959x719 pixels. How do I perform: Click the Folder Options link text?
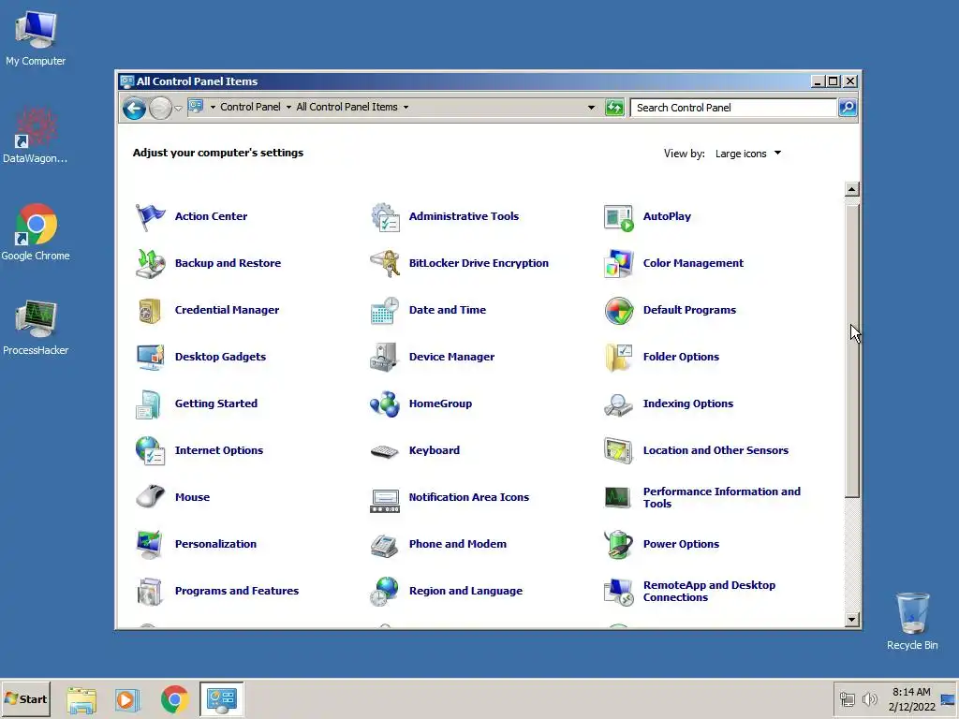(681, 357)
